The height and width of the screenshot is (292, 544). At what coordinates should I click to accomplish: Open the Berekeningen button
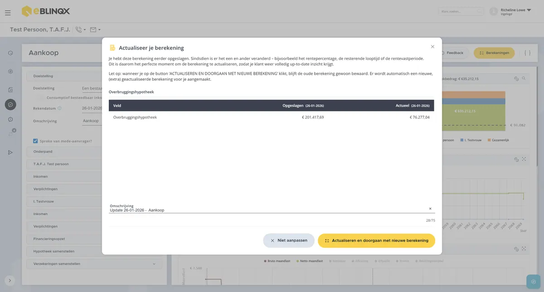click(x=494, y=53)
